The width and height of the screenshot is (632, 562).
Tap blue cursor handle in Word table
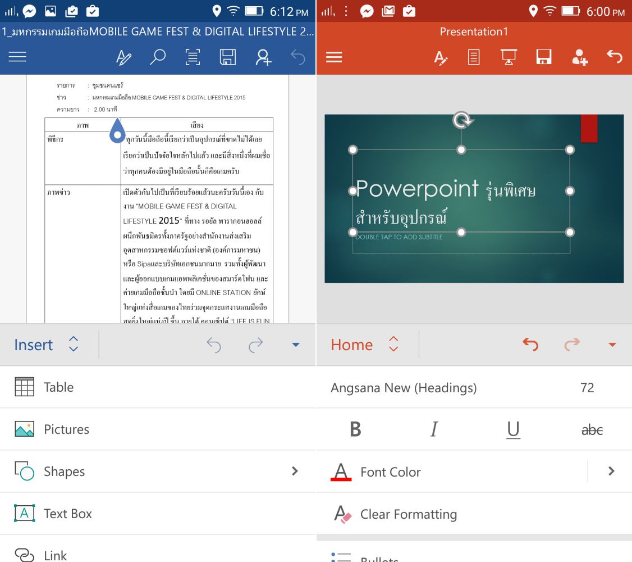tap(117, 132)
